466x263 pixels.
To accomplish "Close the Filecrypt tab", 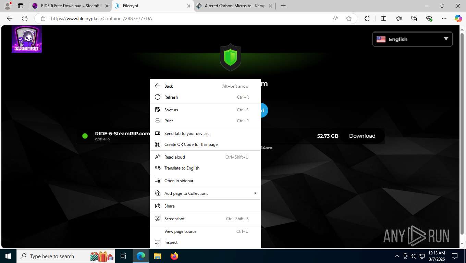I will pos(189,6).
